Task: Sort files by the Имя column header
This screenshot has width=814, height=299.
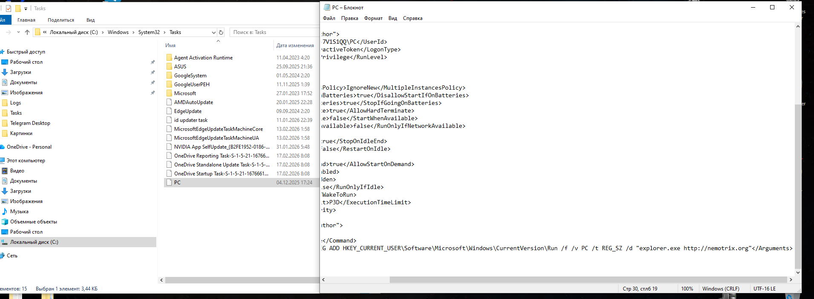Action: coord(170,45)
